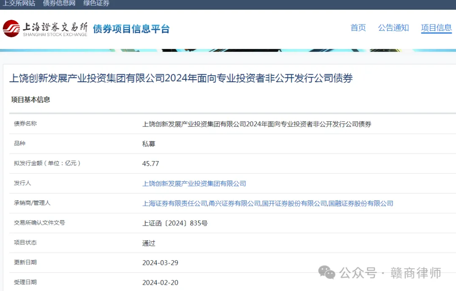The width and height of the screenshot is (456, 291).
Task: Click the 受理日期 label
Action: click(25, 282)
